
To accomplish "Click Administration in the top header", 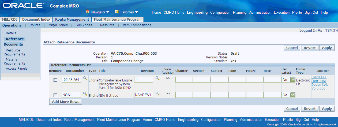I will click(x=260, y=13).
